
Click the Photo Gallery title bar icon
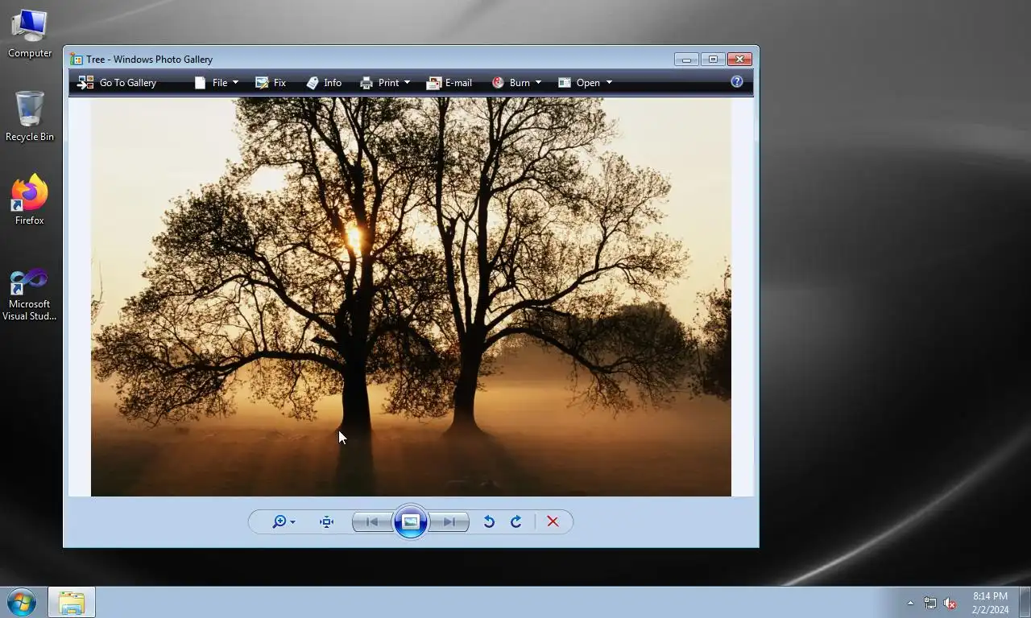[77, 60]
